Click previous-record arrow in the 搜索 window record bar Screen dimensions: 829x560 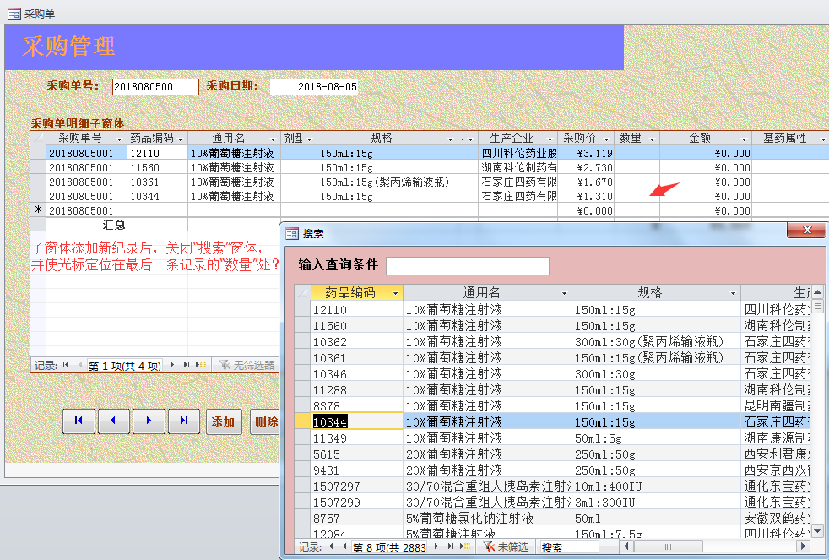[344, 546]
